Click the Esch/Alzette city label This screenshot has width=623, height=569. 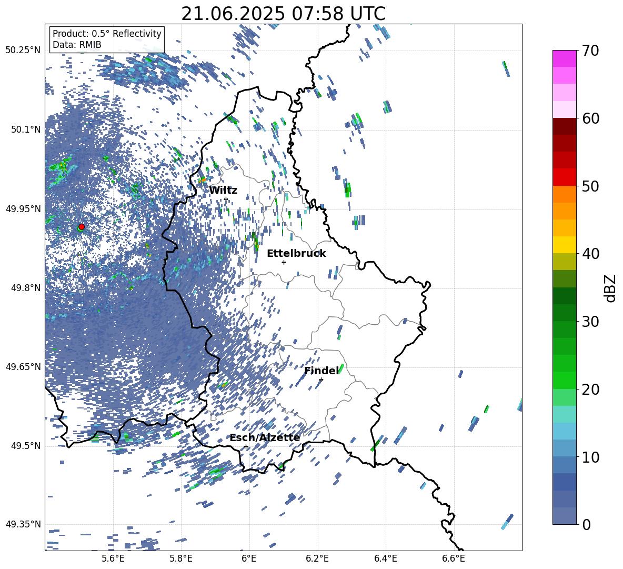[x=265, y=438]
